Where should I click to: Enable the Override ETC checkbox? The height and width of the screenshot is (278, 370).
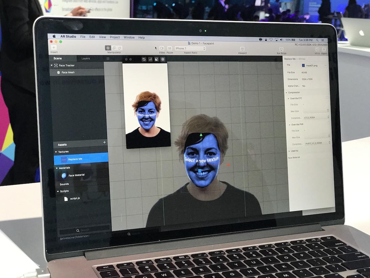(x=327, y=98)
